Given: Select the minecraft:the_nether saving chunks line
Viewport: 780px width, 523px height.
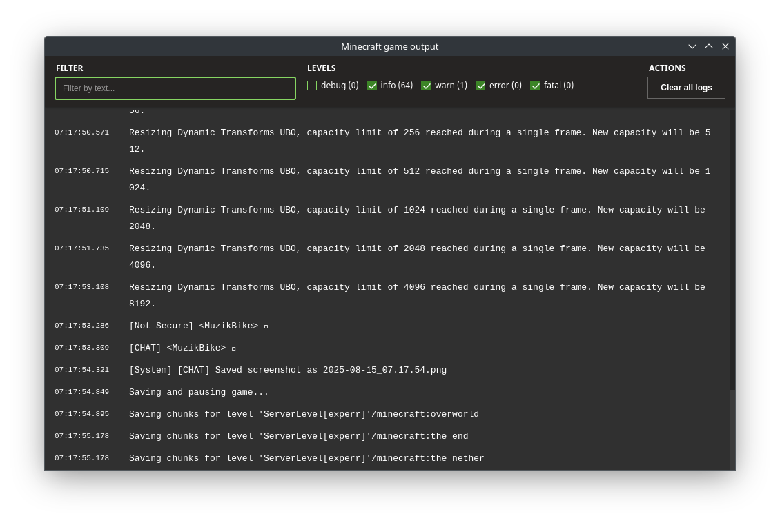Looking at the screenshot, I should (x=306, y=458).
